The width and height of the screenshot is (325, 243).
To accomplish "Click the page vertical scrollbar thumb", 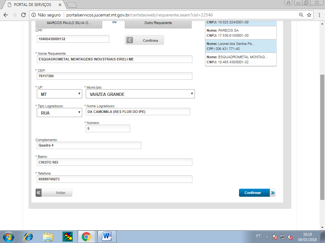I will 322,137.
